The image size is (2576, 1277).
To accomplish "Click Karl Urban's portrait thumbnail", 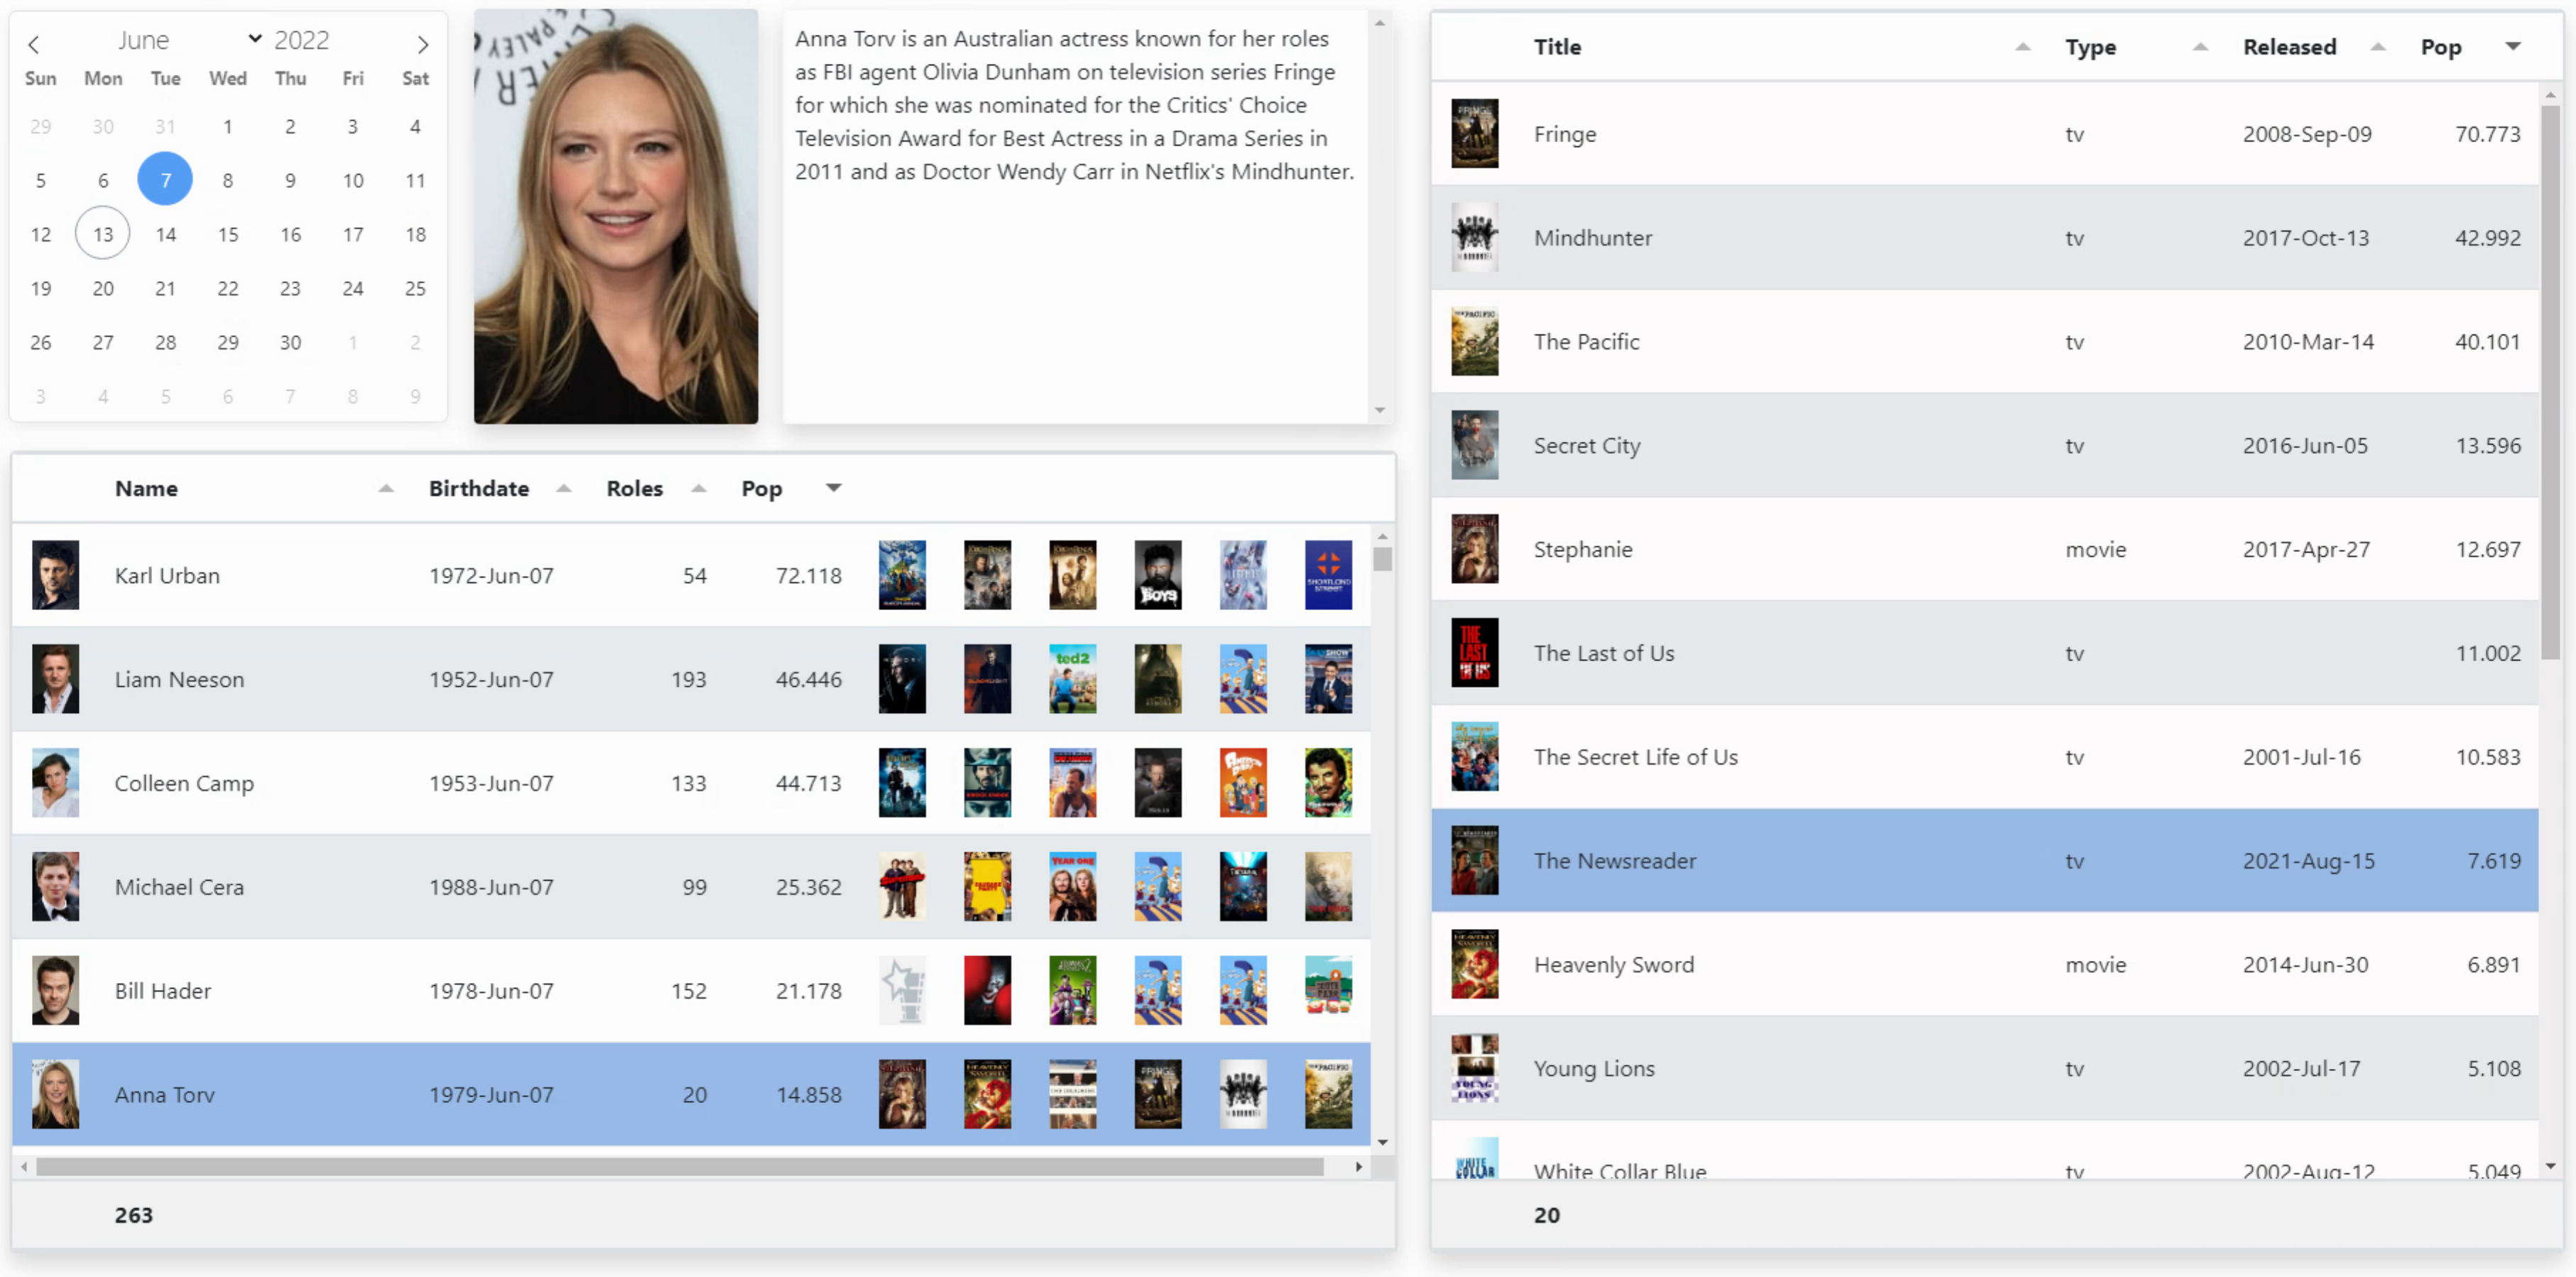I will click(x=55, y=575).
